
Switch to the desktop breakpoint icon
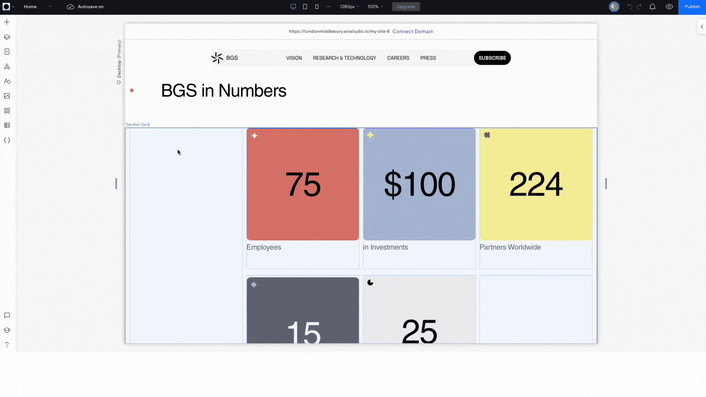[293, 7]
